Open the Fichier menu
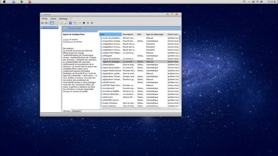Viewport: 278px width, 156px height. pos(44,19)
